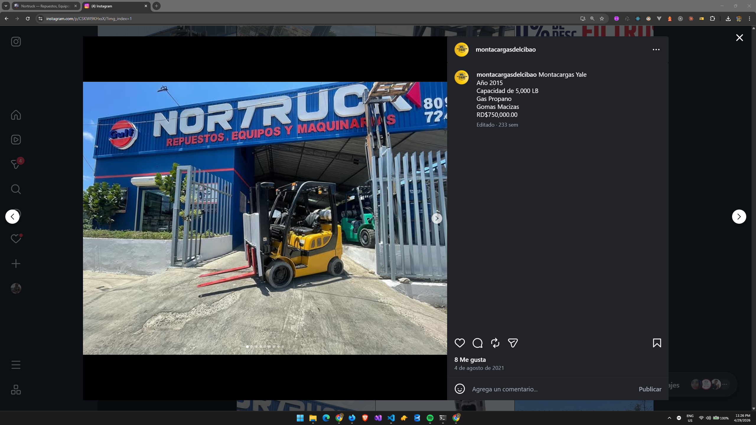The width and height of the screenshot is (756, 425).
Task: Open the volume control in the tray
Action: (708, 418)
